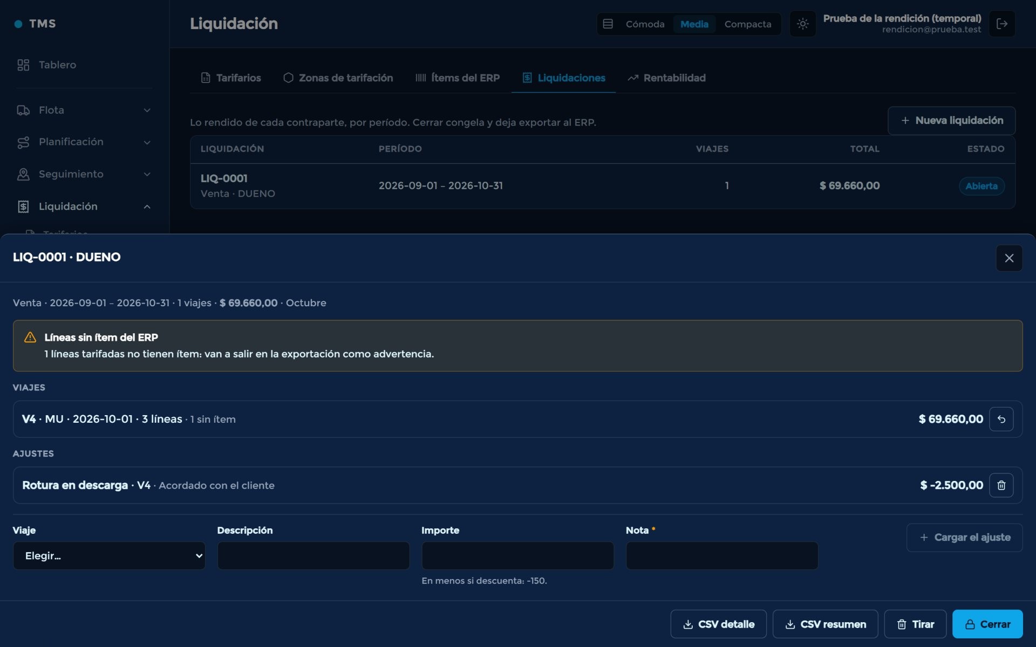This screenshot has height=647, width=1036.
Task: Click the Liquidación dollar icon in sidebar
Action: tap(23, 207)
